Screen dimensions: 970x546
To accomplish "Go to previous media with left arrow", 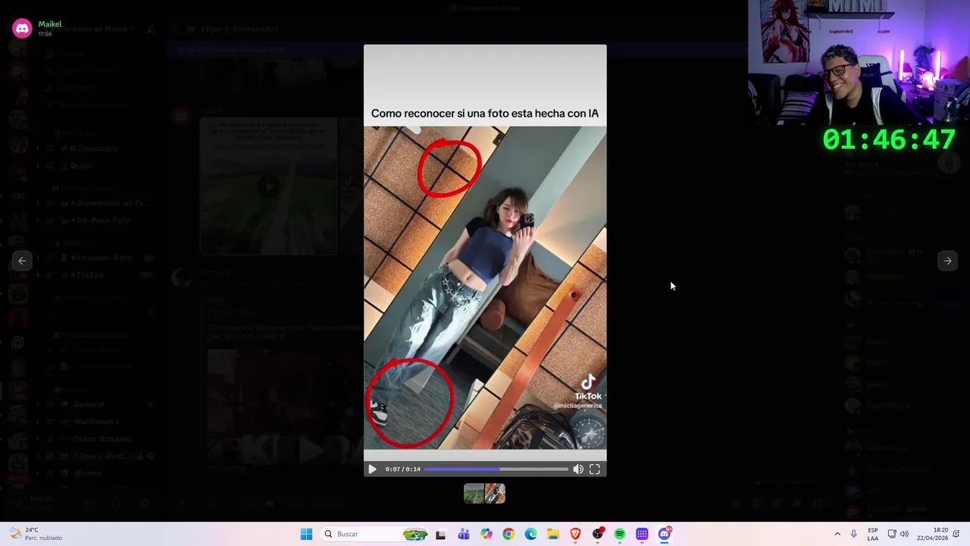I will click(22, 261).
